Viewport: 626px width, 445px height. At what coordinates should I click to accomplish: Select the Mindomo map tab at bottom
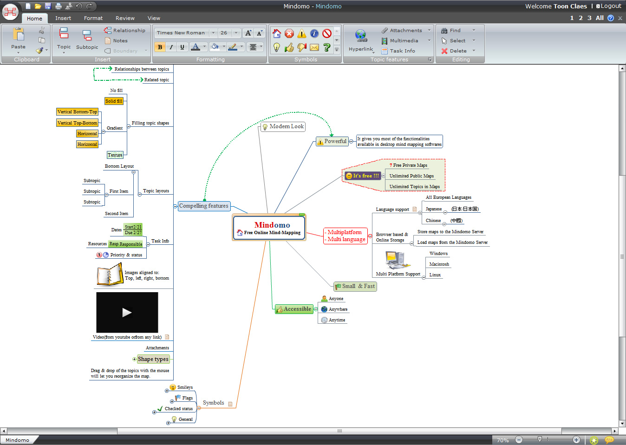coord(18,440)
